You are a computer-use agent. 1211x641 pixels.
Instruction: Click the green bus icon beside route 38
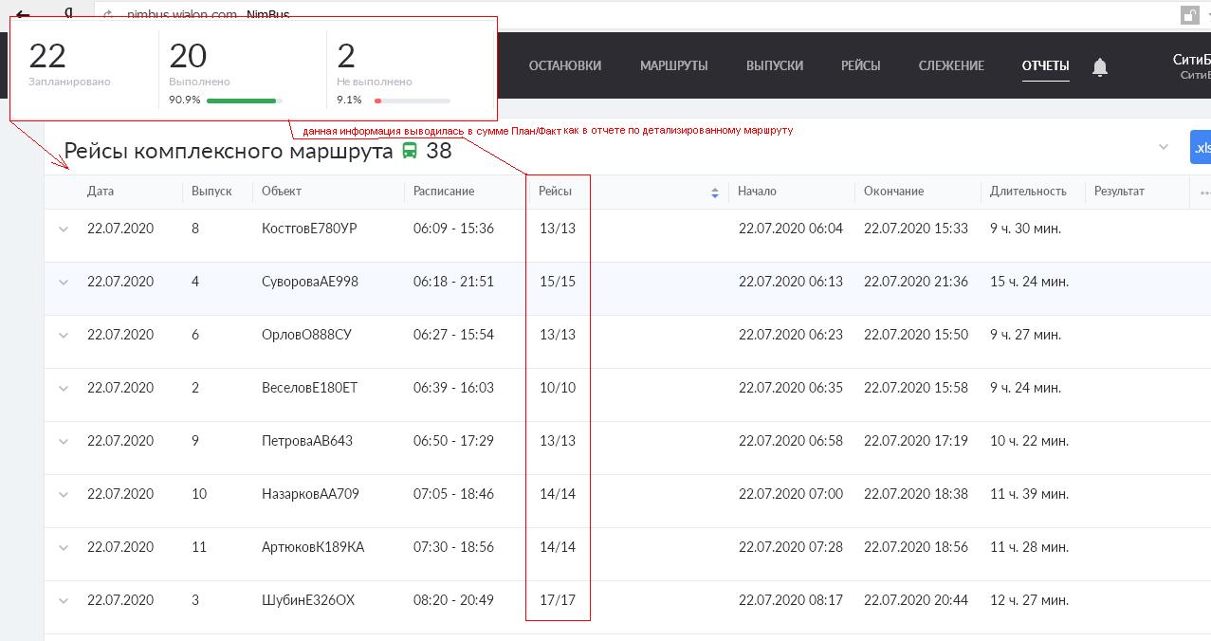point(410,151)
